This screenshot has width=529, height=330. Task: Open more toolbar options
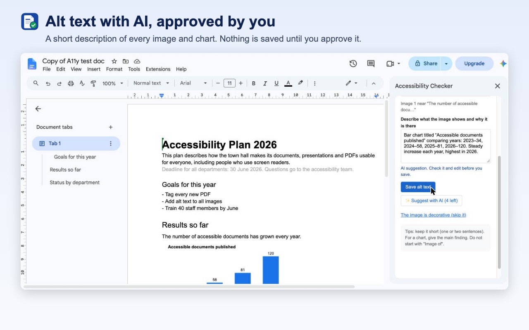click(315, 83)
